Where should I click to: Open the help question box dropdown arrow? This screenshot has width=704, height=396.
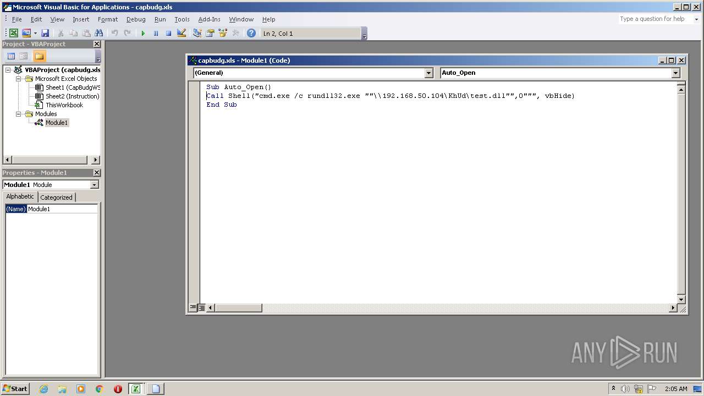tap(696, 19)
